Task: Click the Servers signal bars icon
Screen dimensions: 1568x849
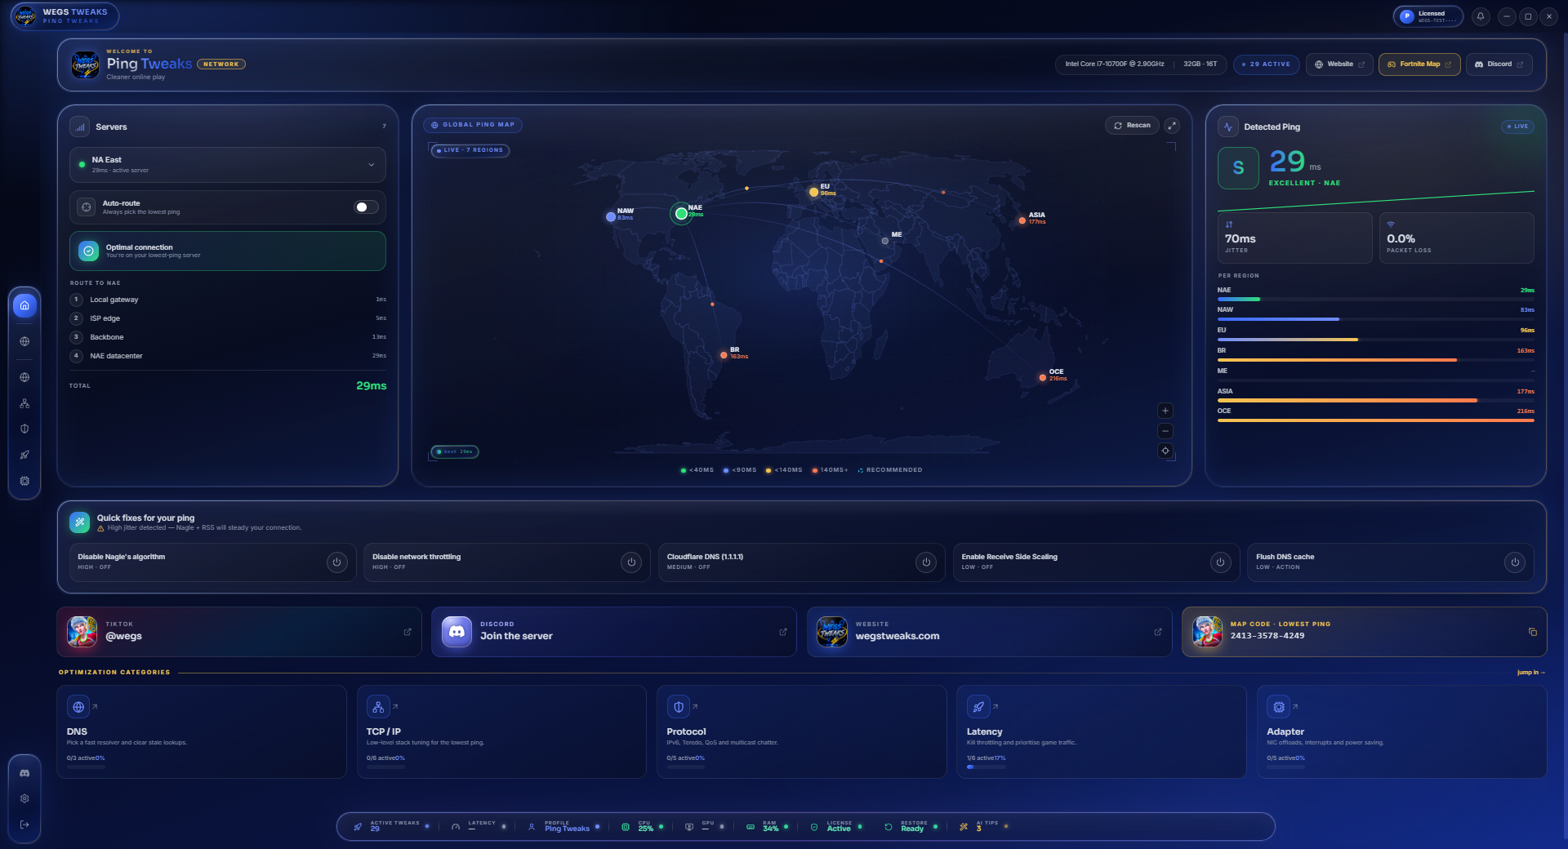Action: click(80, 127)
